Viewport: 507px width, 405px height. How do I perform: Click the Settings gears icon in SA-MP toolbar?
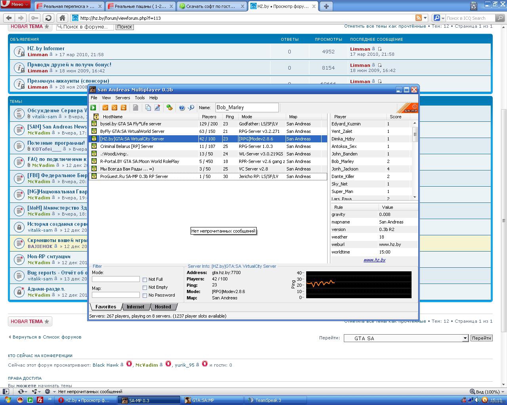coord(170,108)
